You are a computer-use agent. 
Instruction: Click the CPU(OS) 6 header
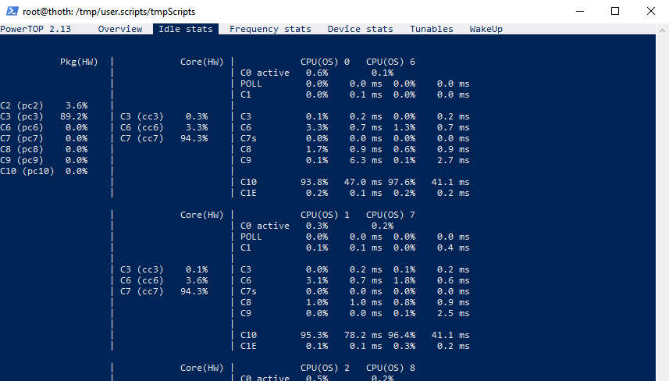pyautogui.click(x=390, y=62)
